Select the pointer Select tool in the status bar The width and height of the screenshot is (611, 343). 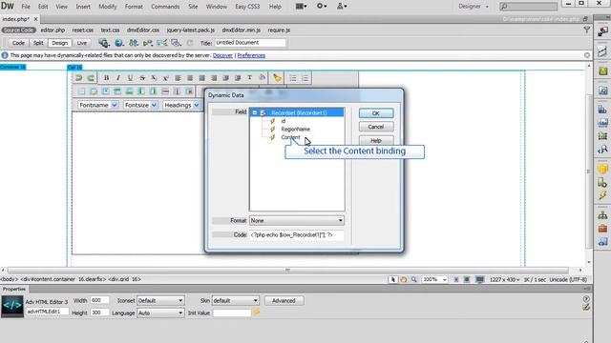[x=393, y=279]
